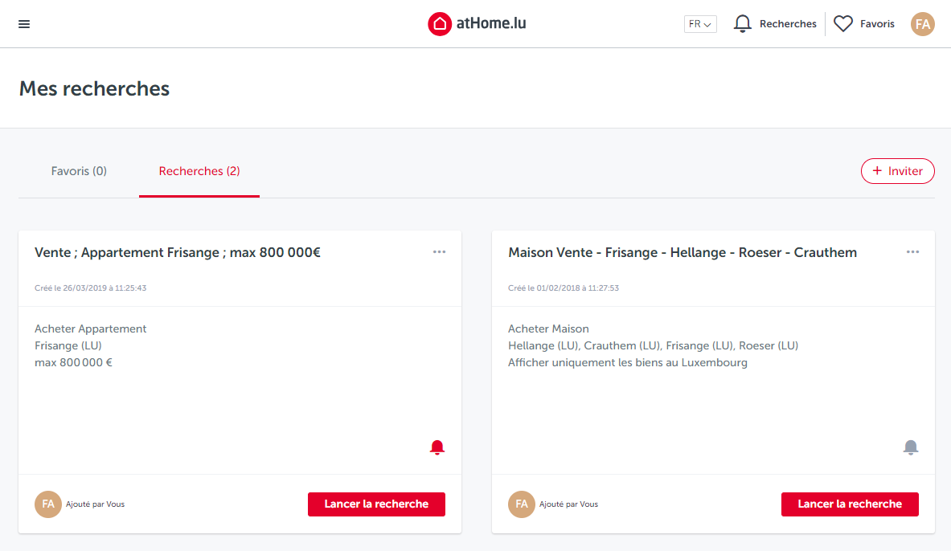The width and height of the screenshot is (951, 551).
Task: Click FA avatar on Maison Vente card
Action: point(522,504)
